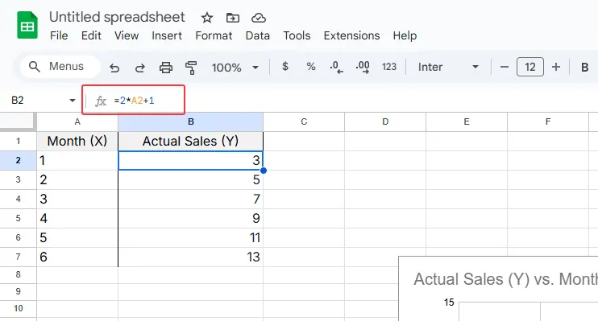Open the Insert menu
The image size is (598, 321).
[167, 35]
